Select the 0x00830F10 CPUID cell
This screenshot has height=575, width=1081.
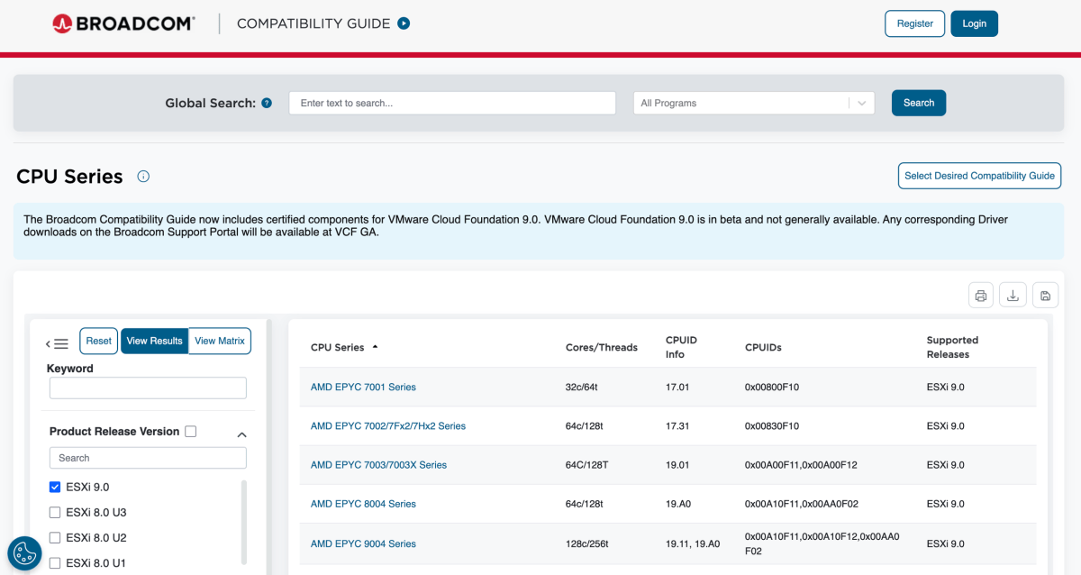pos(772,426)
